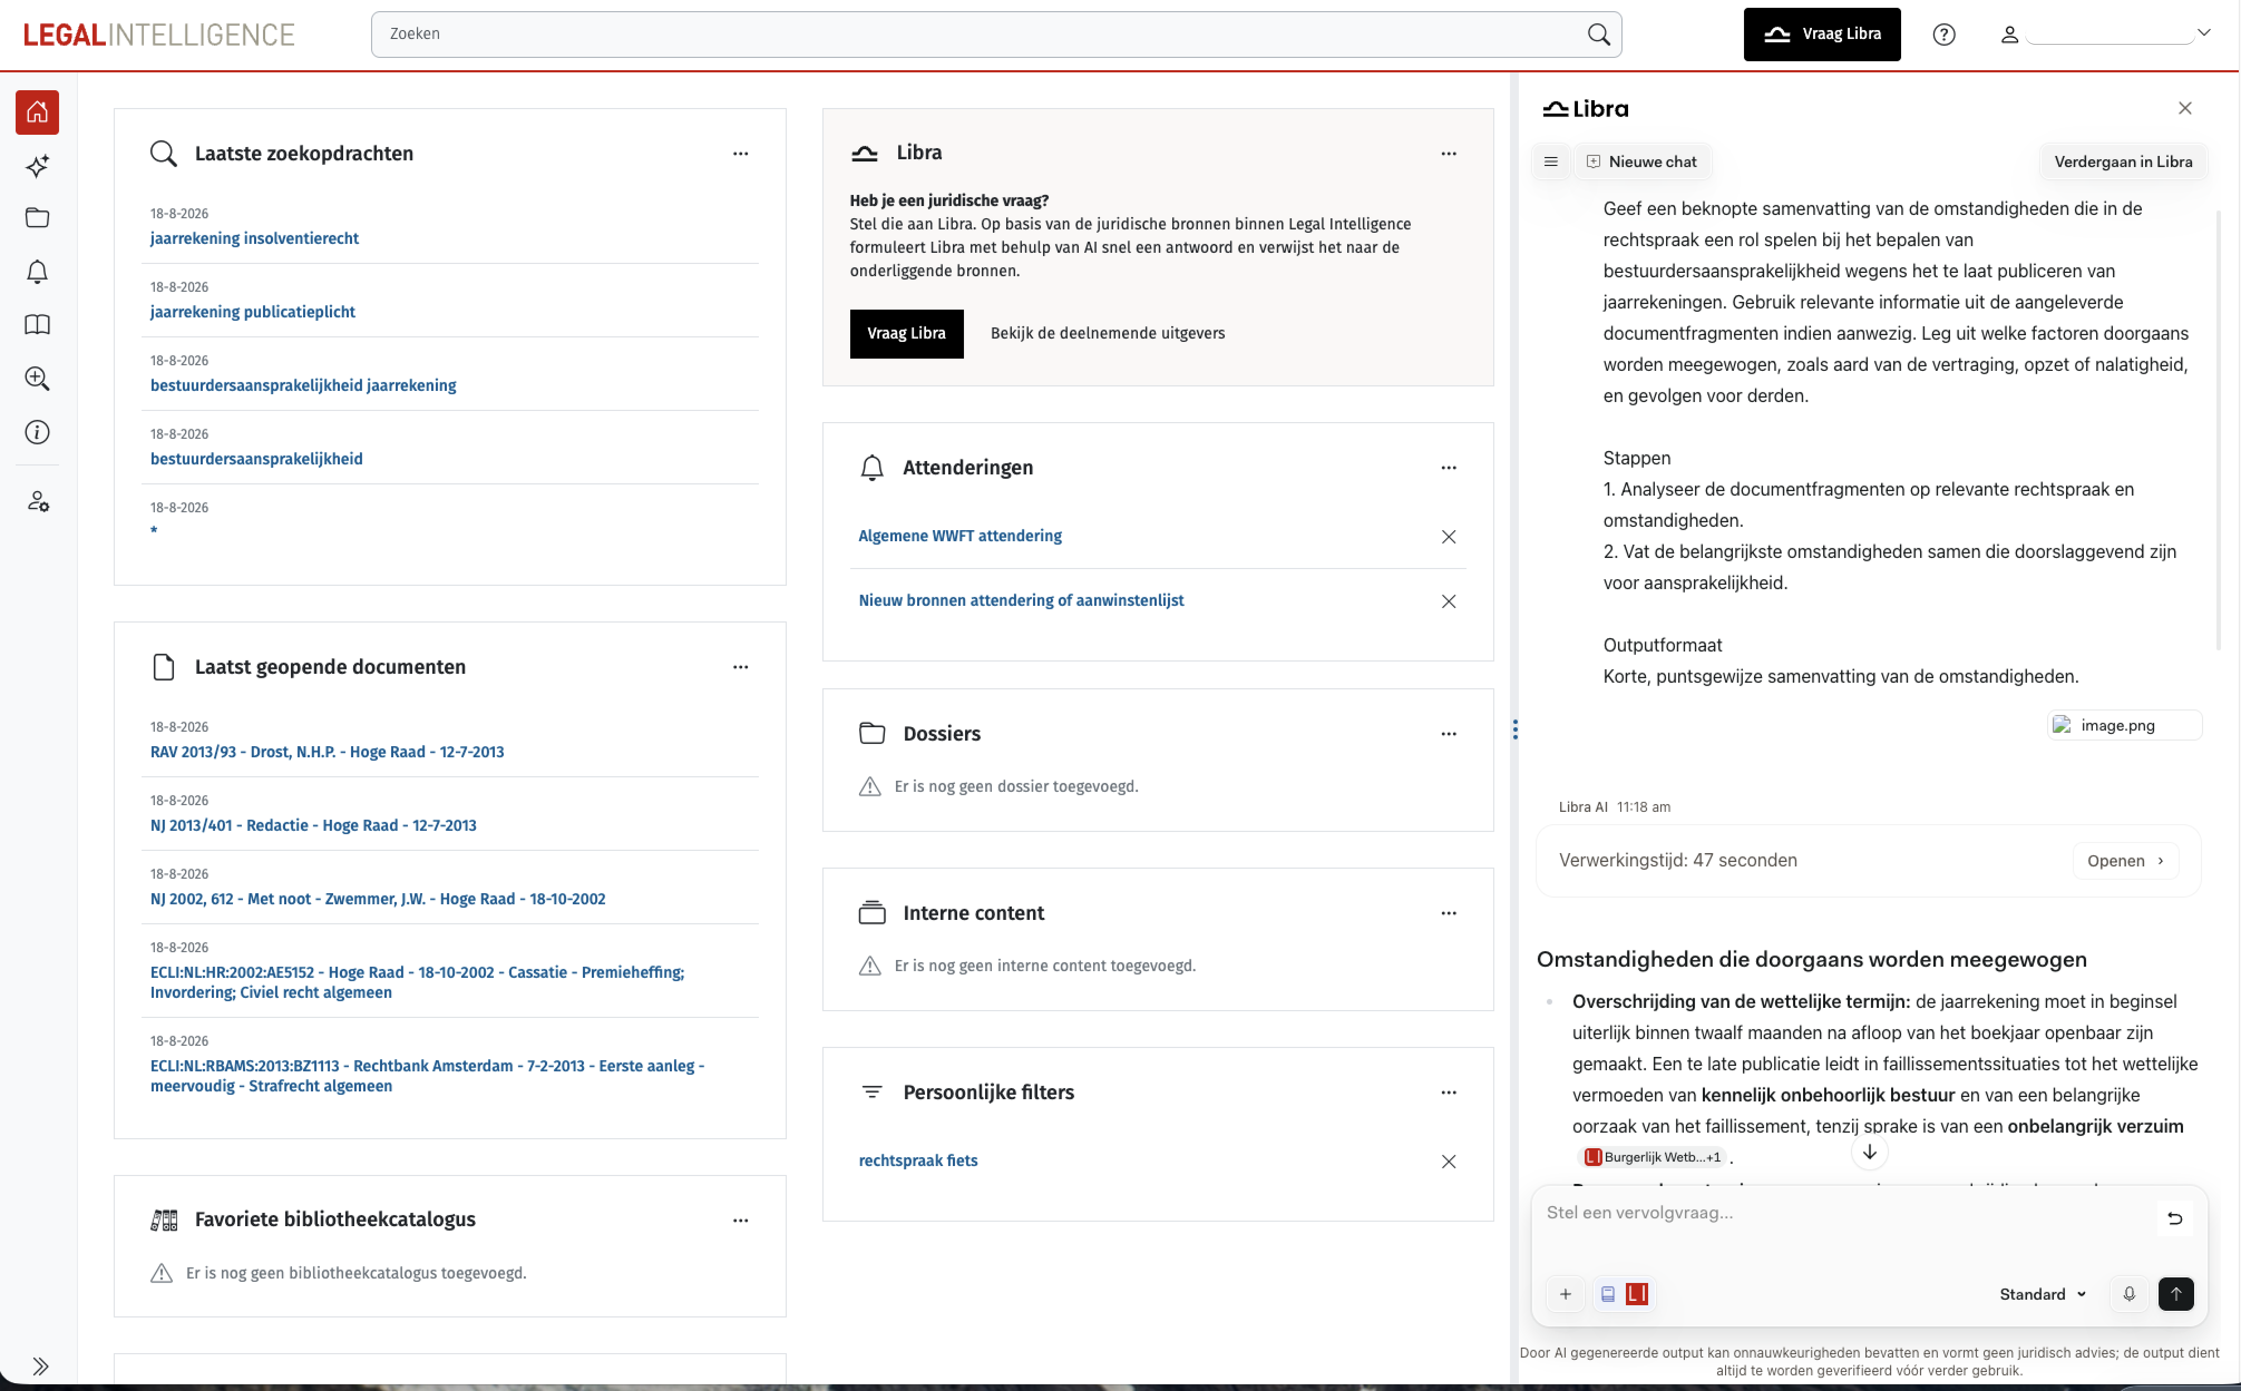The width and height of the screenshot is (2241, 1391).
Task: Click Openen on Verwerkingstijd row
Action: 2124,860
